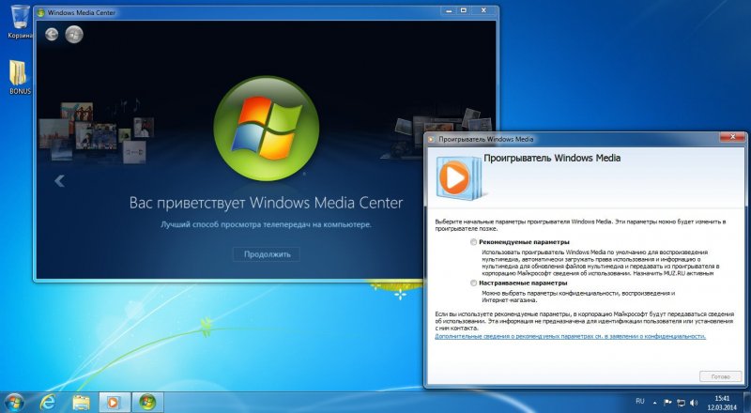Screen dimensions: 751x413
Task: Select the Настраиваемые параметры radio button
Action: pyautogui.click(x=474, y=283)
